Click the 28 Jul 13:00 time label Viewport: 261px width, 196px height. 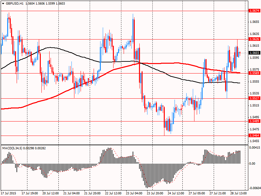click(238, 193)
